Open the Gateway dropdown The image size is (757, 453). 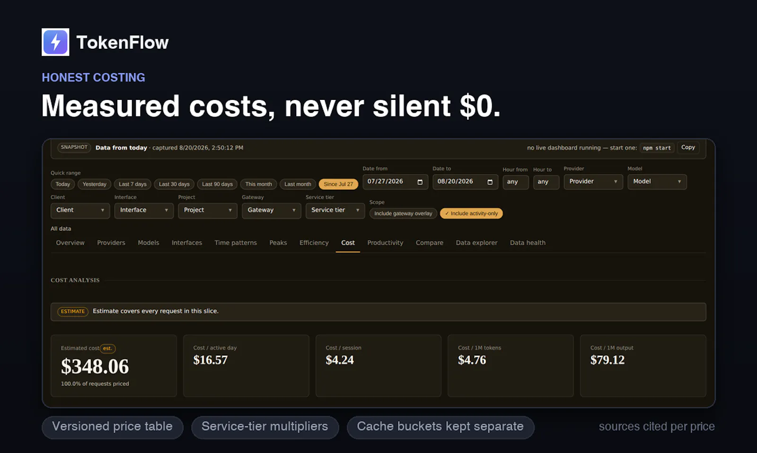tap(271, 210)
